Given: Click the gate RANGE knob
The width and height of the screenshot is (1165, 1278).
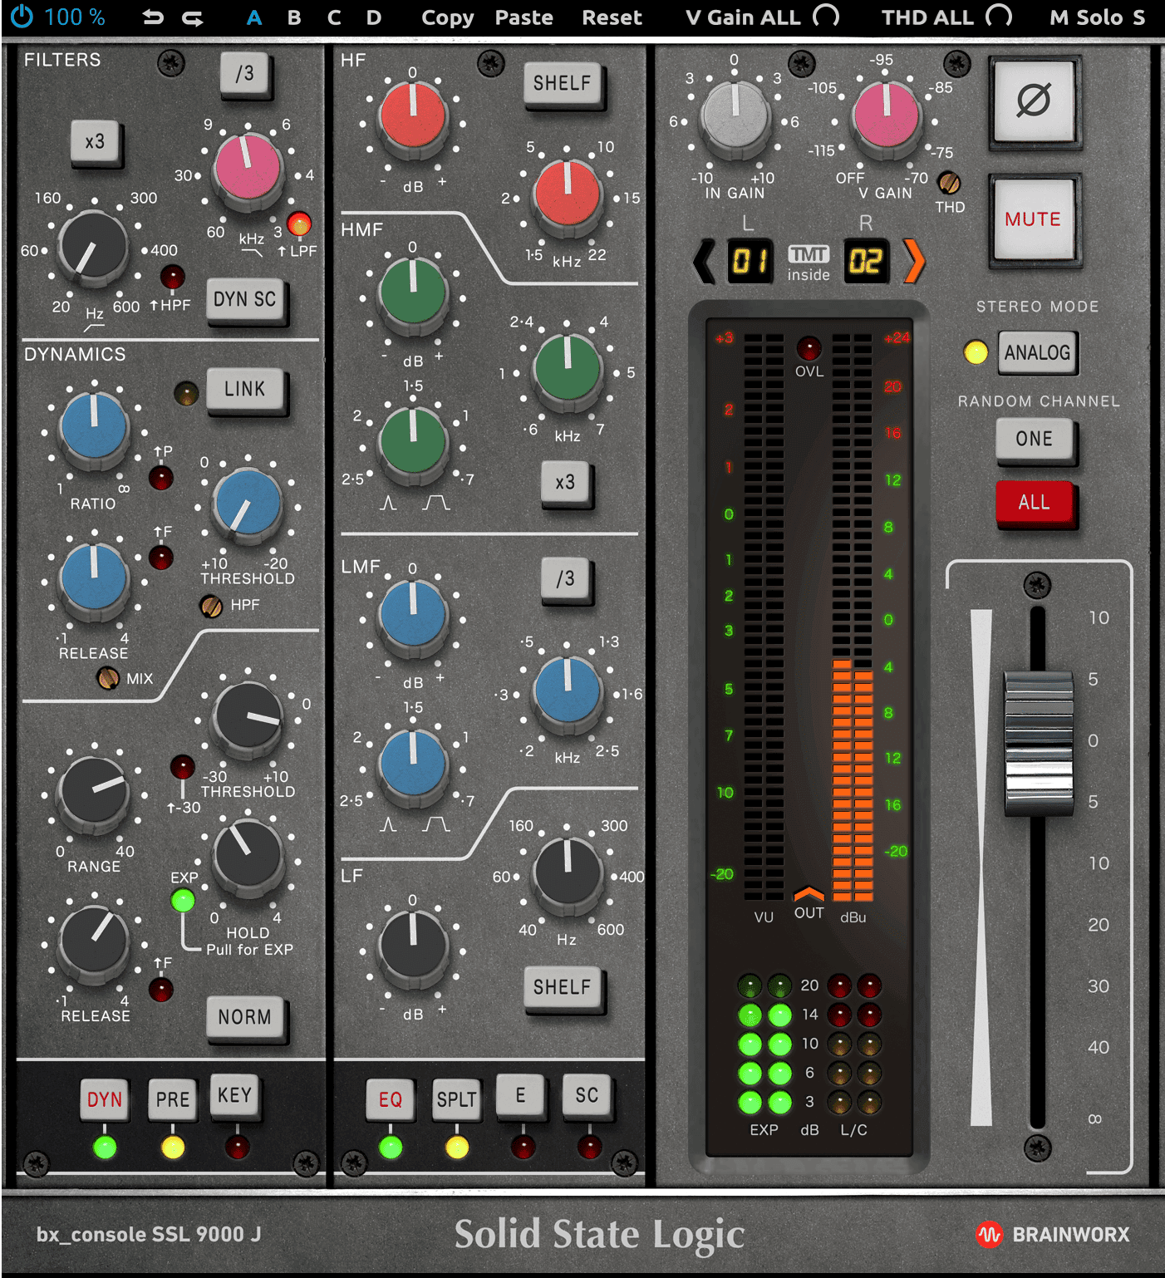Looking at the screenshot, I should [x=94, y=792].
